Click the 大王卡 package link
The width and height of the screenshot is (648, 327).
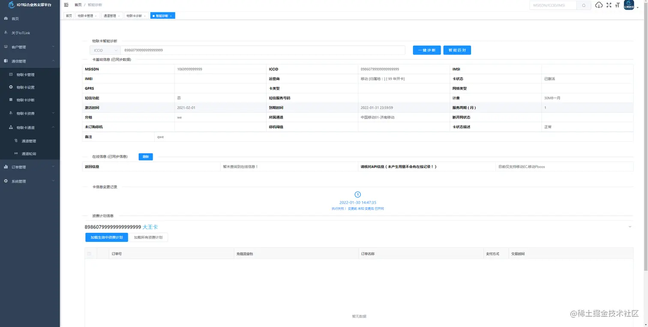150,227
